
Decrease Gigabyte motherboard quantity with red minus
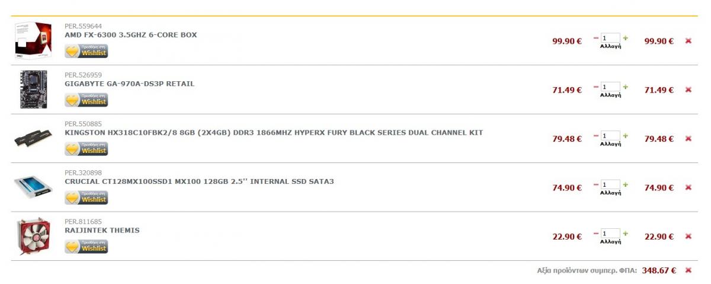(x=596, y=87)
